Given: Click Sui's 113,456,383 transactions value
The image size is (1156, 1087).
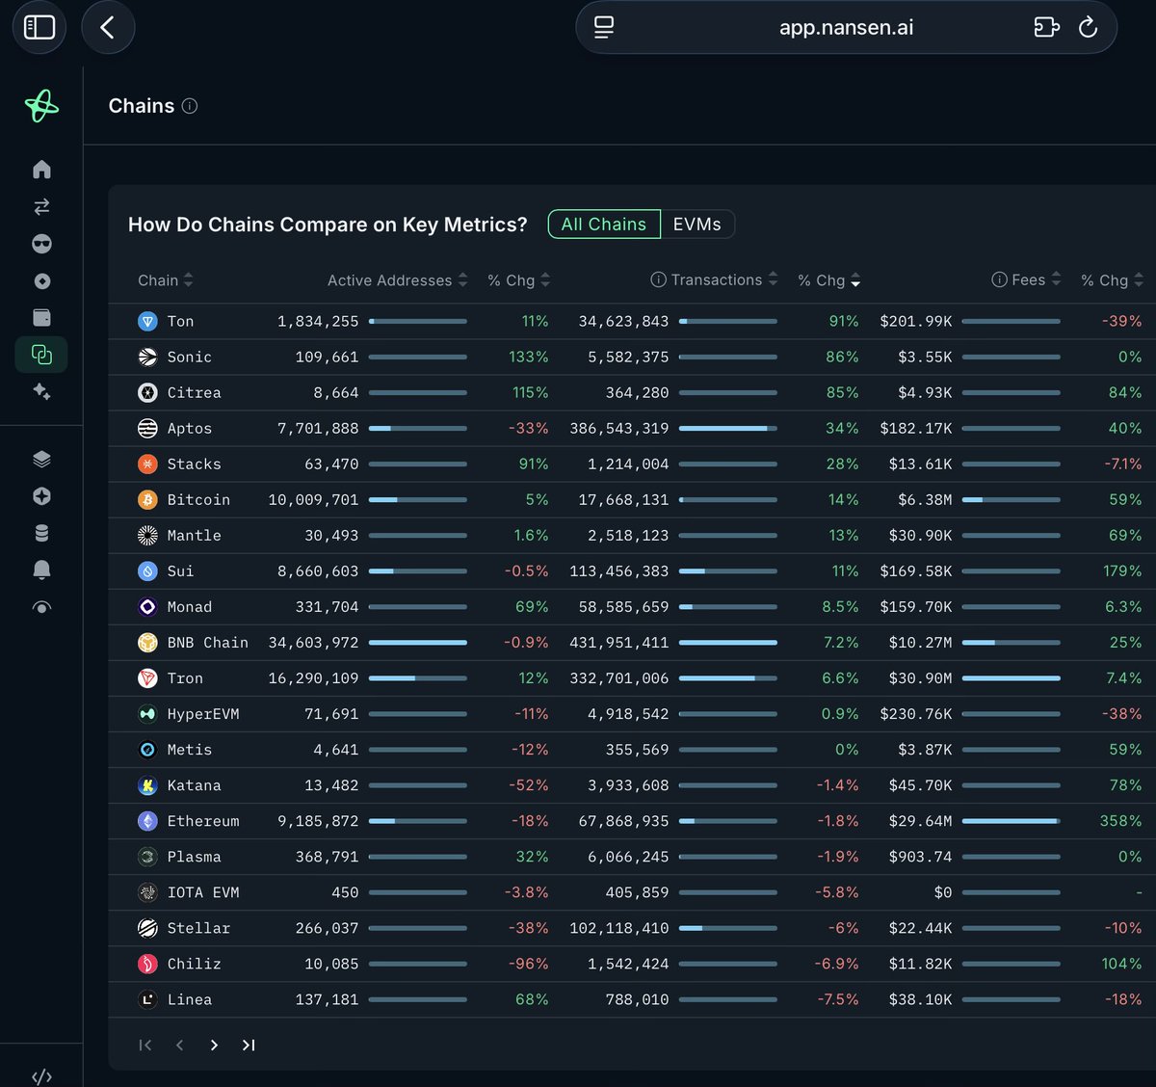Looking at the screenshot, I should pyautogui.click(x=618, y=571).
